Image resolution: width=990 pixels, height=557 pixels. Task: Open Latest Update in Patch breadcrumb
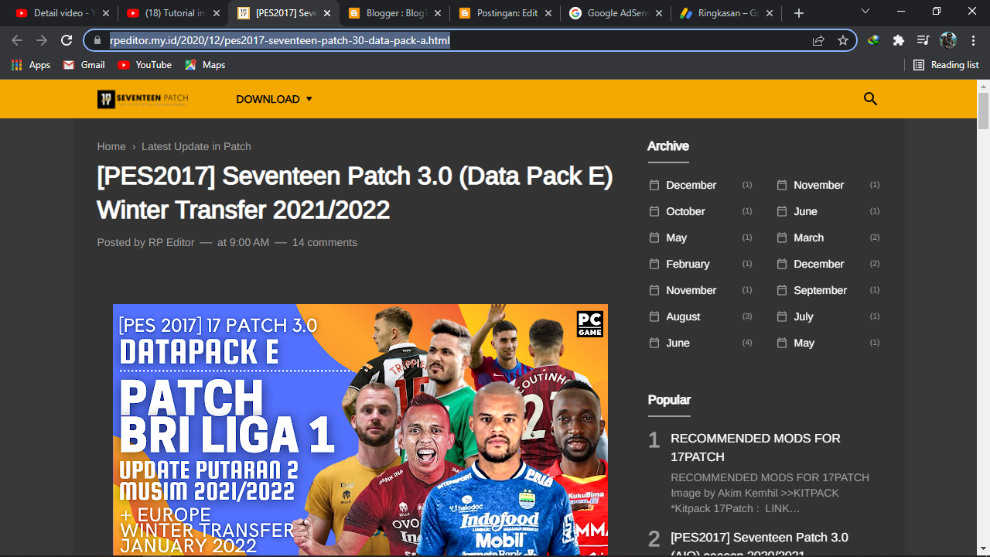pyautogui.click(x=196, y=146)
